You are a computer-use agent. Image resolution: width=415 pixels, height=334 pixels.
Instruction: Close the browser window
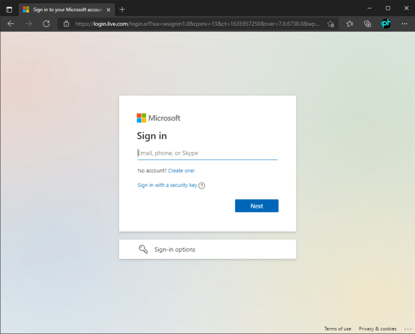(x=407, y=8)
